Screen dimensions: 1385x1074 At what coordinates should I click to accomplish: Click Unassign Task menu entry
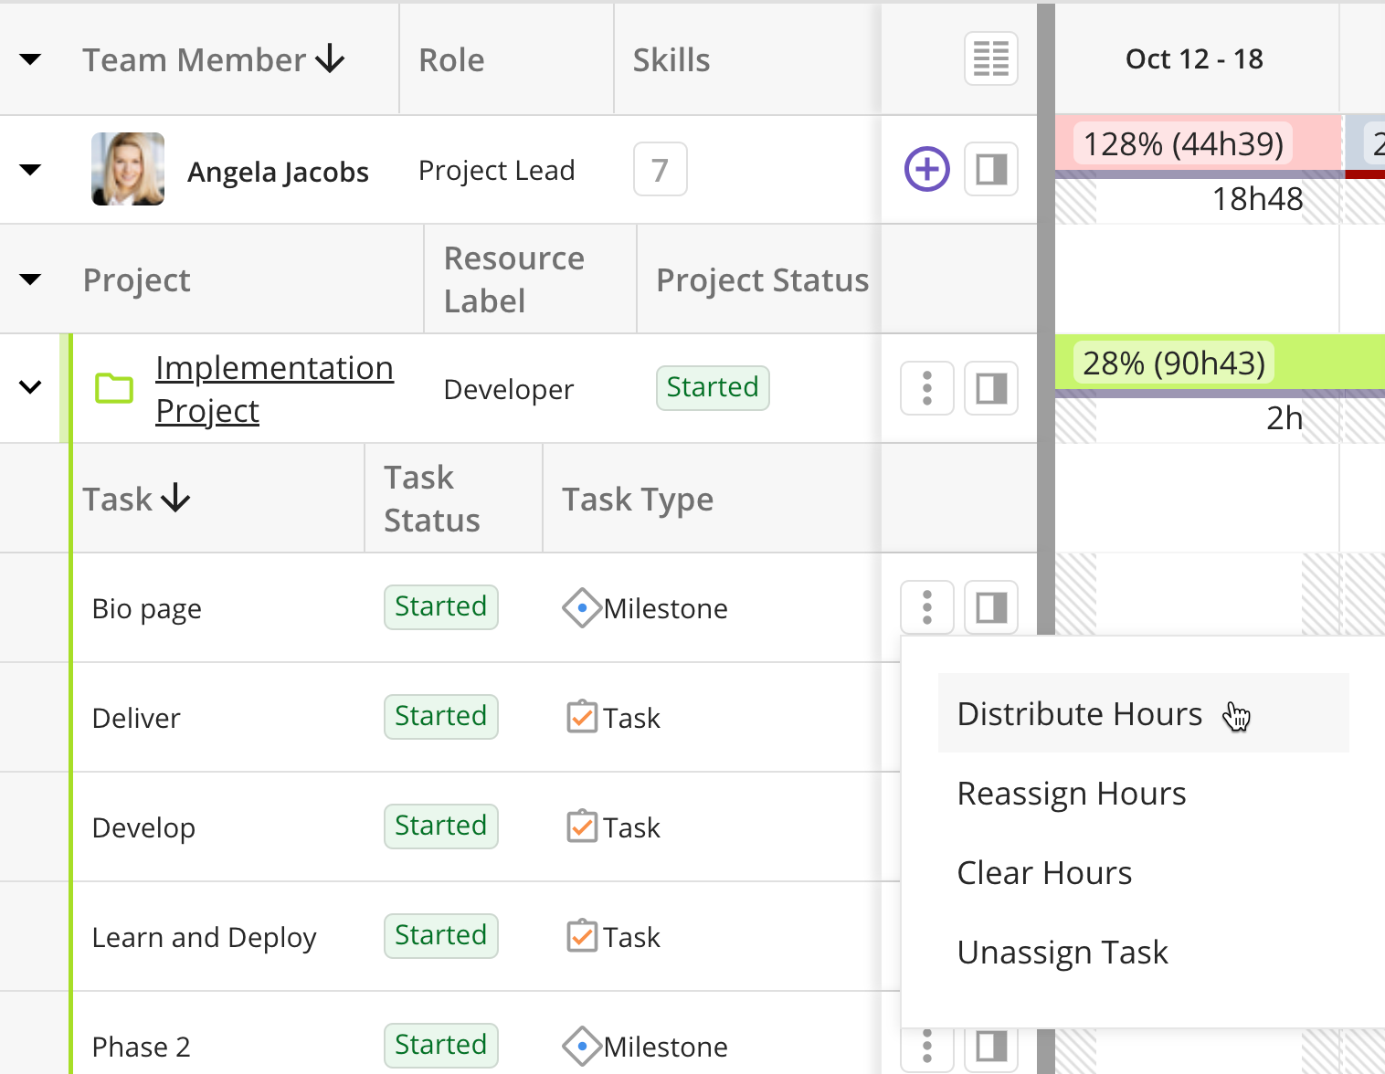coord(1062,953)
